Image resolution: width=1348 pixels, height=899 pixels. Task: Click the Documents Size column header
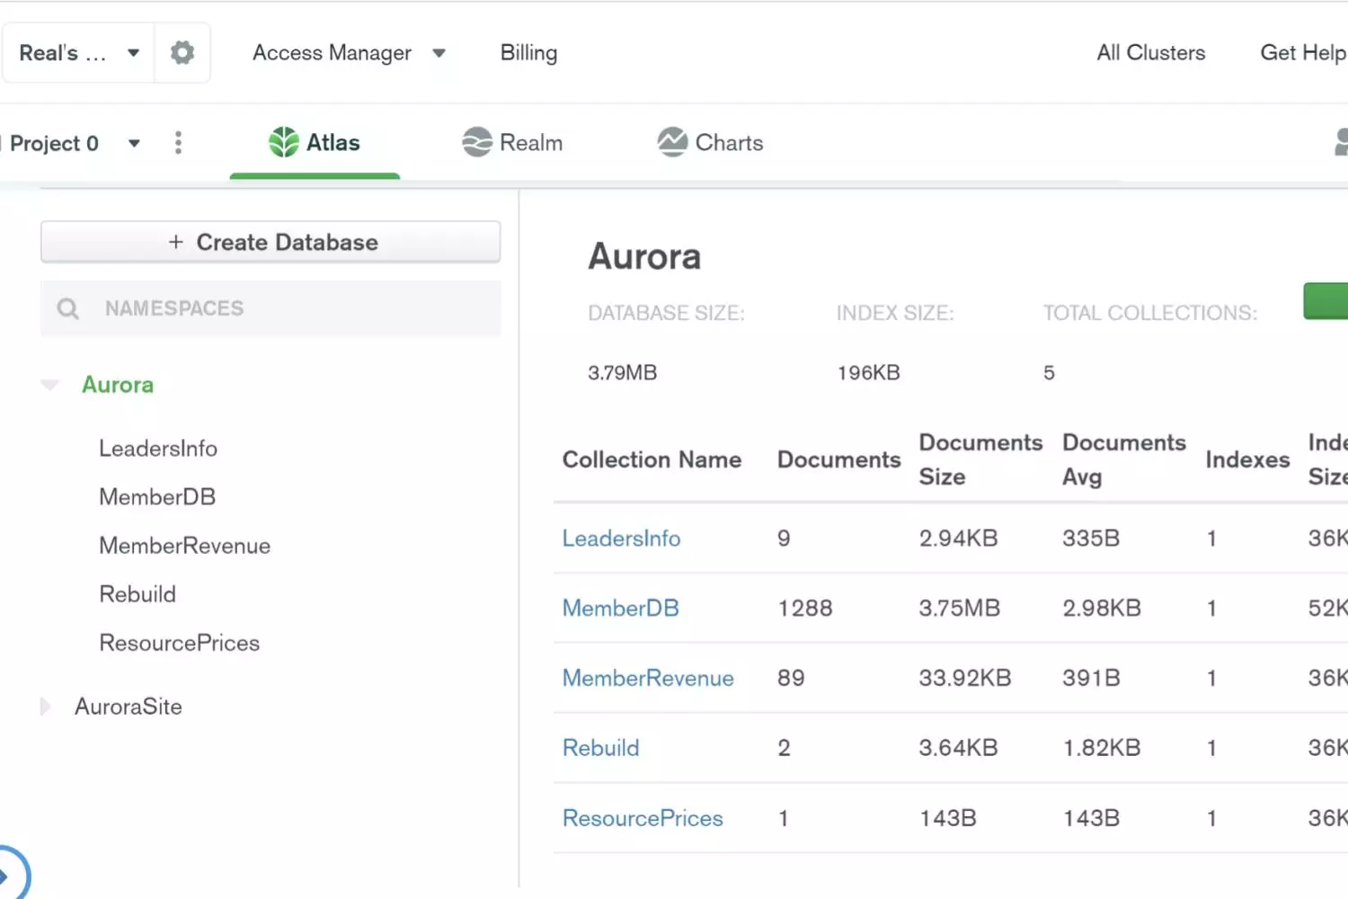click(x=980, y=459)
